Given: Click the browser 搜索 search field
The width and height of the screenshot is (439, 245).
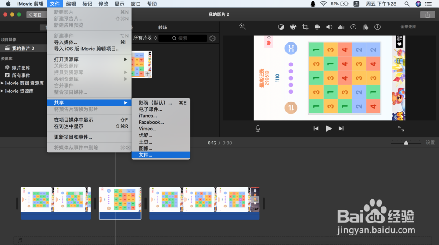Looking at the screenshot, I should click(183, 38).
